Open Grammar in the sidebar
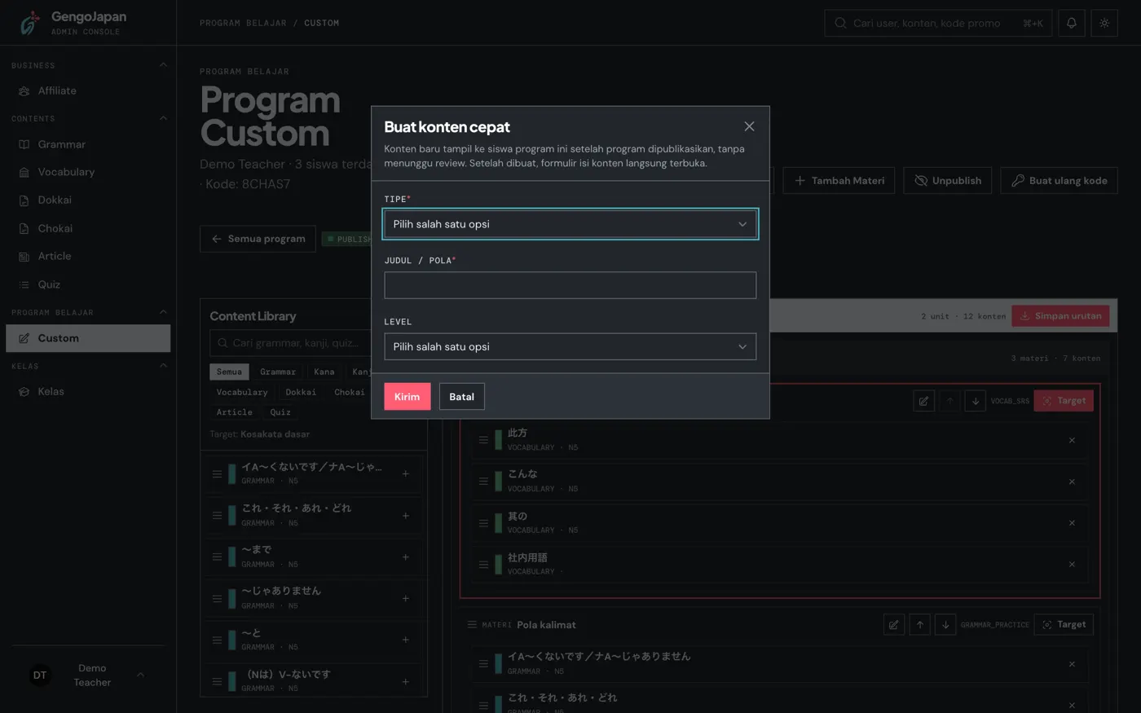The width and height of the screenshot is (1141, 713). click(x=88, y=144)
